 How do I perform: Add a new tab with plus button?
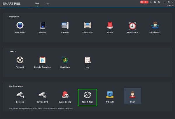coord(48,4)
